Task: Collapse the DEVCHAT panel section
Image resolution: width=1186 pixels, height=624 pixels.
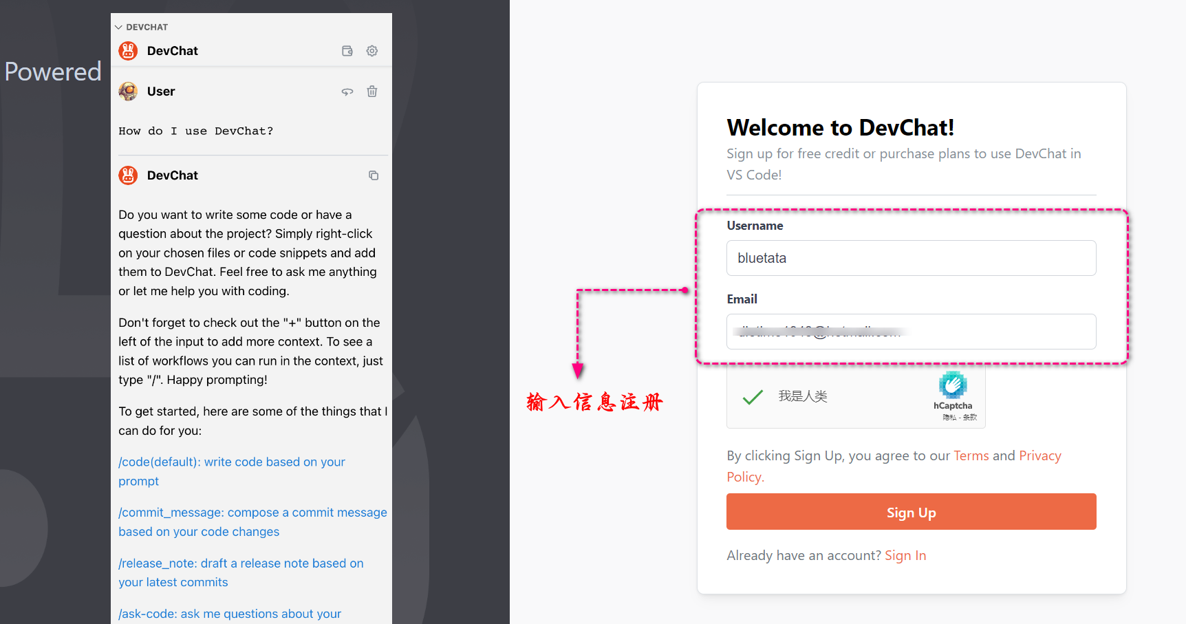Action: coord(118,27)
